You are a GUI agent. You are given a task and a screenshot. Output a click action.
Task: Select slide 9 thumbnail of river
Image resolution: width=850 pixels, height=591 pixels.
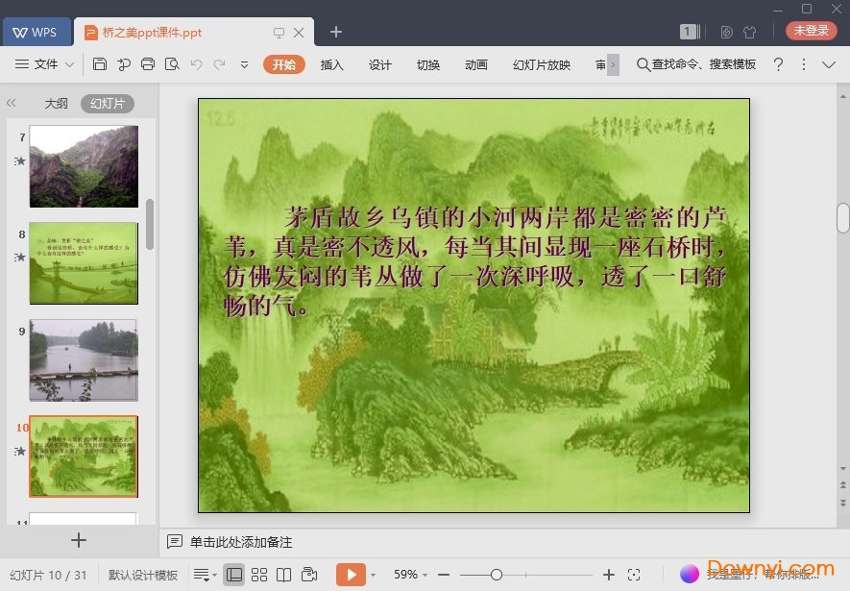coord(84,359)
